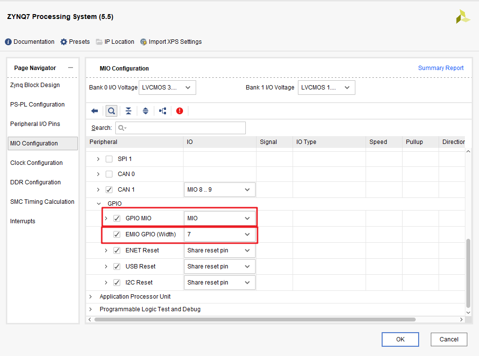The width and height of the screenshot is (479, 356).
Task: Open the DDR Configuration page
Action: pos(36,182)
